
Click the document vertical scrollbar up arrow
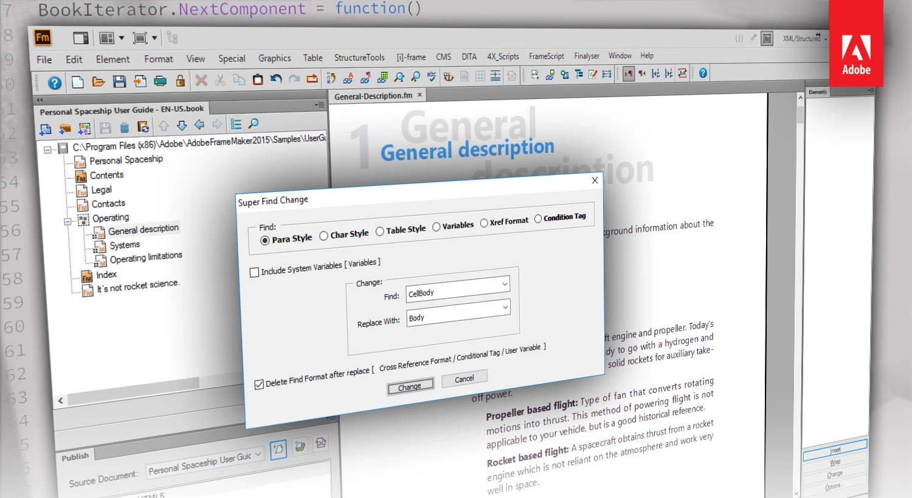click(x=800, y=97)
